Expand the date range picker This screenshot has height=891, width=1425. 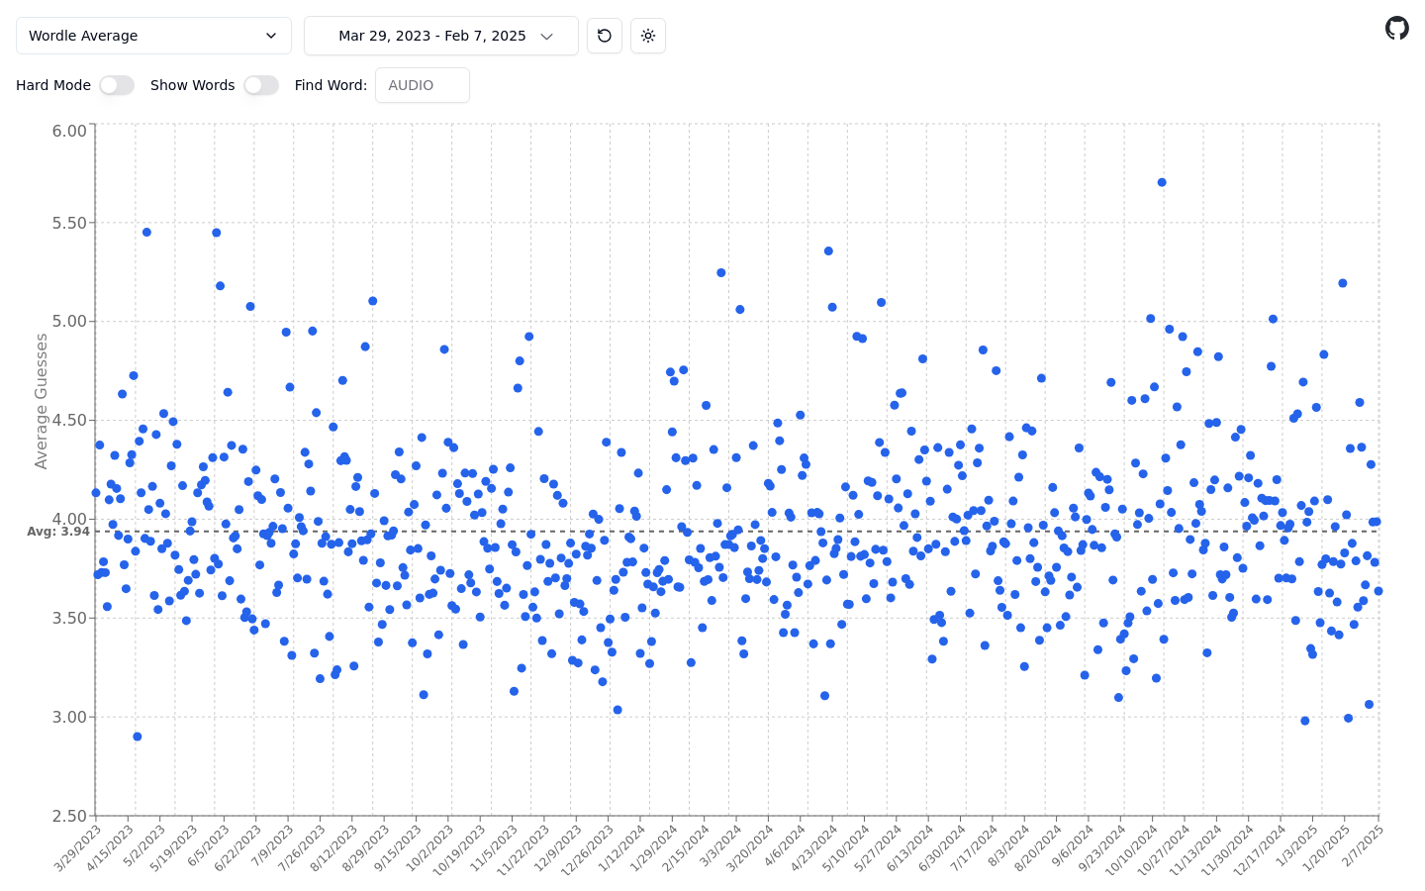coord(441,36)
